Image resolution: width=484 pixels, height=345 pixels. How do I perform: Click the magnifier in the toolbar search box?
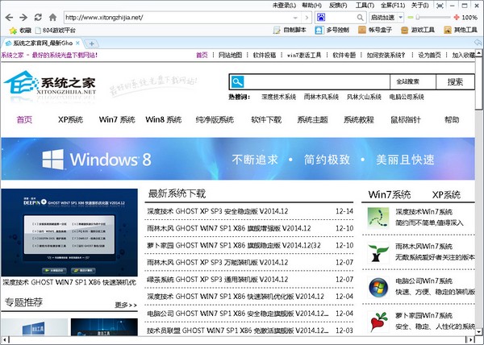[x=361, y=18]
